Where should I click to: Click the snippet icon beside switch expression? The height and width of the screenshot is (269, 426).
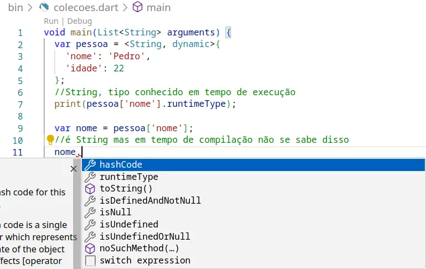(90, 261)
